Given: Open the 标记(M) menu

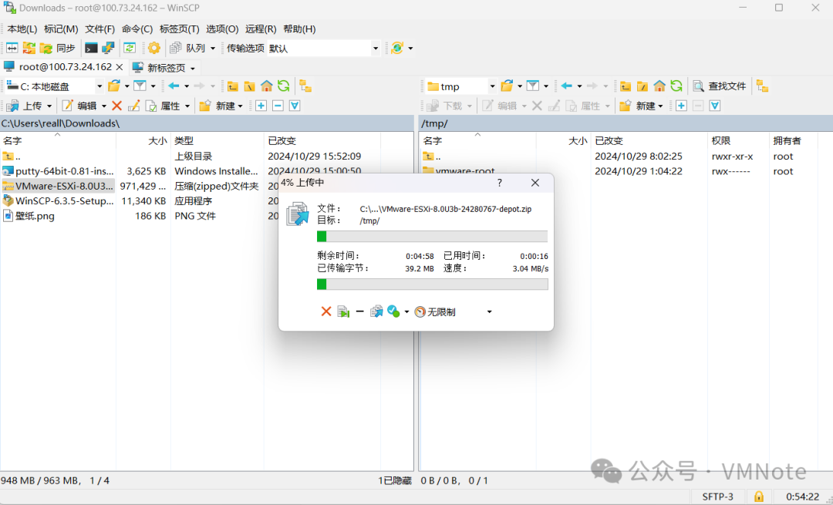Looking at the screenshot, I should click(x=61, y=29).
